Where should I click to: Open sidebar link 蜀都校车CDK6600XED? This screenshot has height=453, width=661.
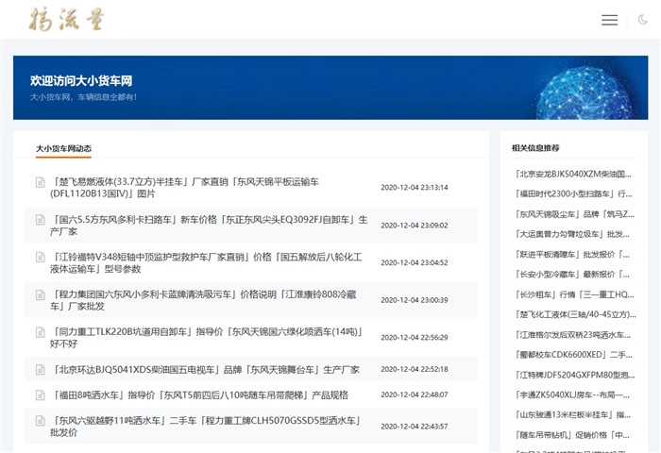click(573, 355)
